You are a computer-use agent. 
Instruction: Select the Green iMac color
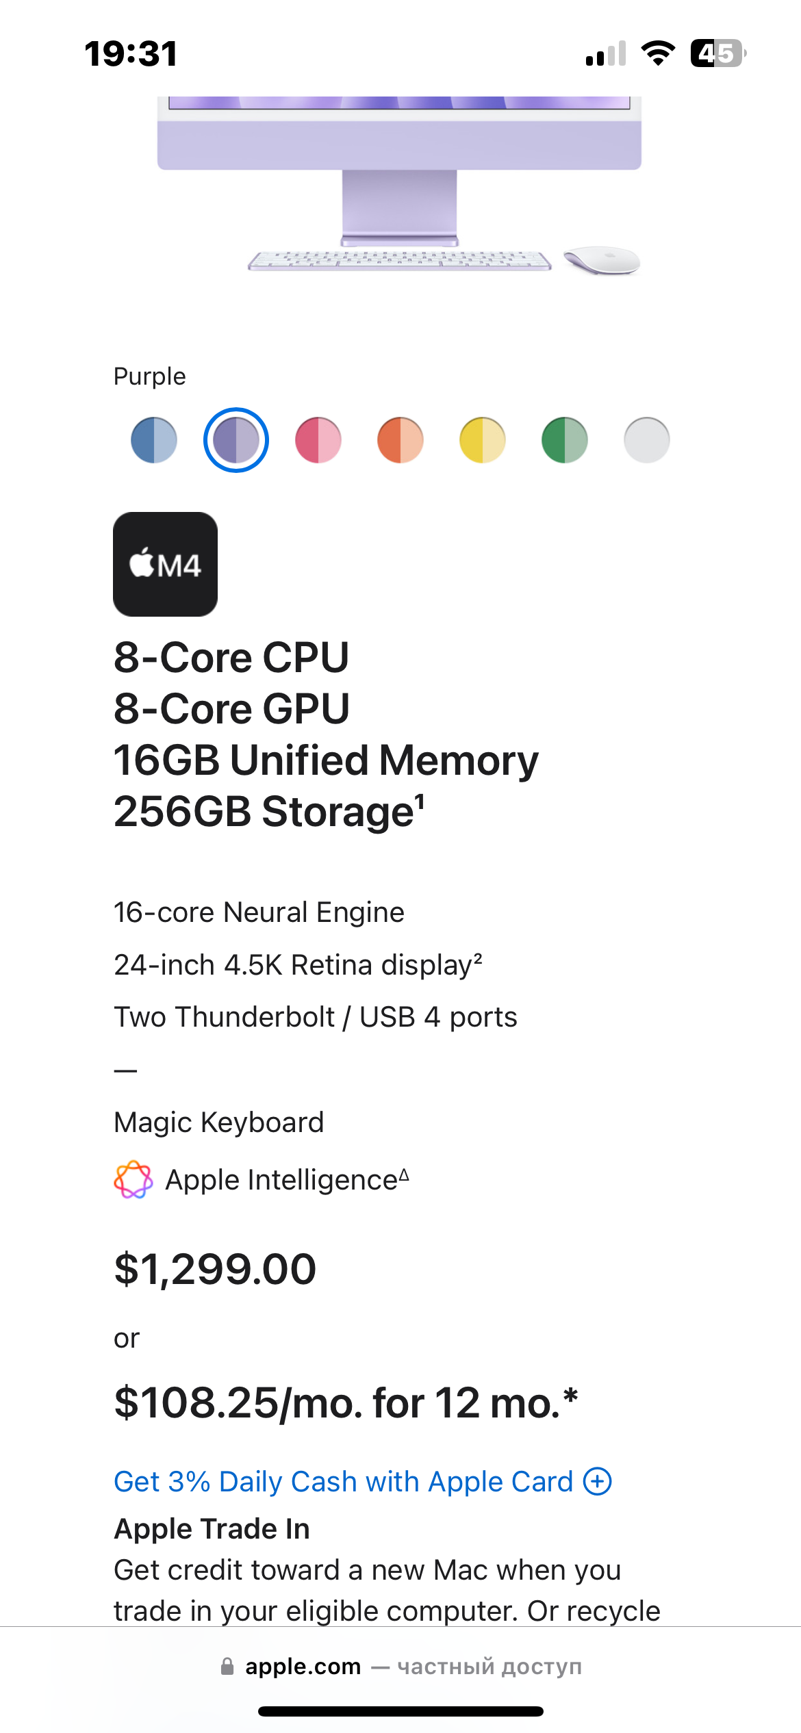tap(565, 440)
